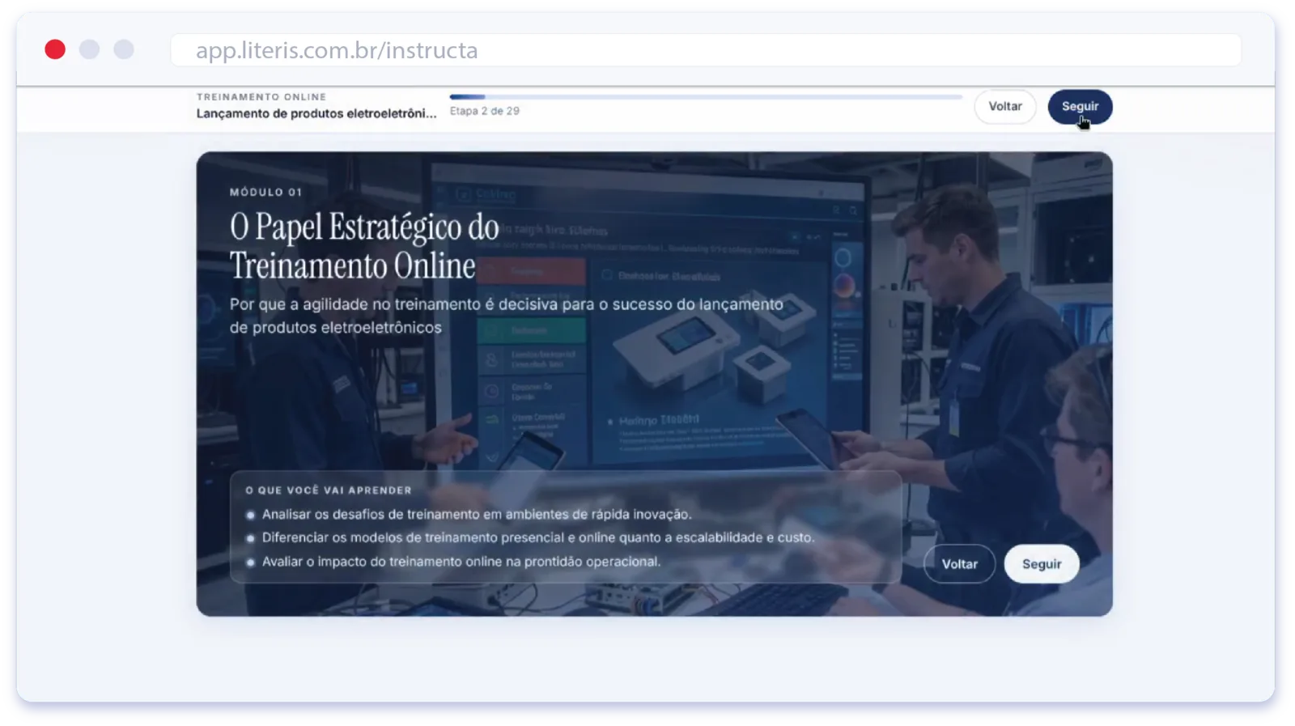Click bullet 'Avaliar o impacto do treinamento online'

coord(461,562)
